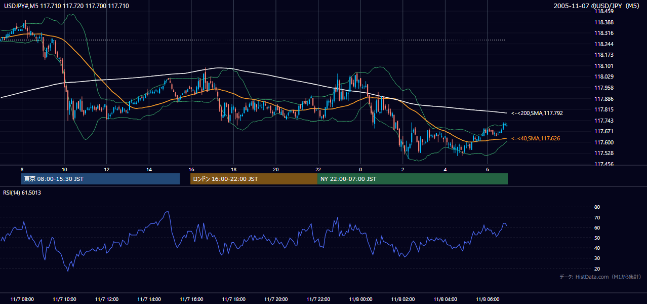Click the hour 0 tick below price chart
This screenshot has width=647, height=304.
coord(360,169)
